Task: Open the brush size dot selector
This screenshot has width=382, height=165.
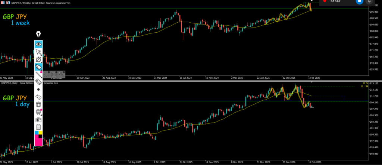Action: [x=38, y=90]
